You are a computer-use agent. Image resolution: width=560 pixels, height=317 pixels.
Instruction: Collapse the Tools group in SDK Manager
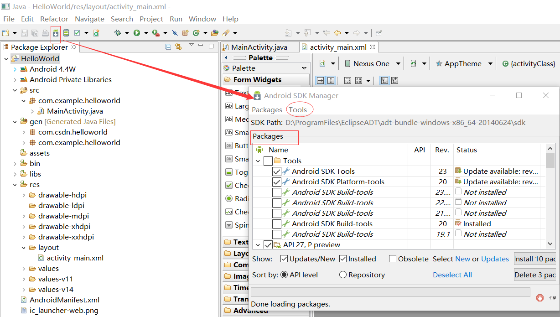tap(258, 161)
